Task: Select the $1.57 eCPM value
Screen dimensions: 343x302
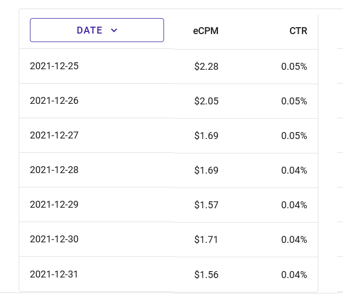Action: pyautogui.click(x=206, y=205)
